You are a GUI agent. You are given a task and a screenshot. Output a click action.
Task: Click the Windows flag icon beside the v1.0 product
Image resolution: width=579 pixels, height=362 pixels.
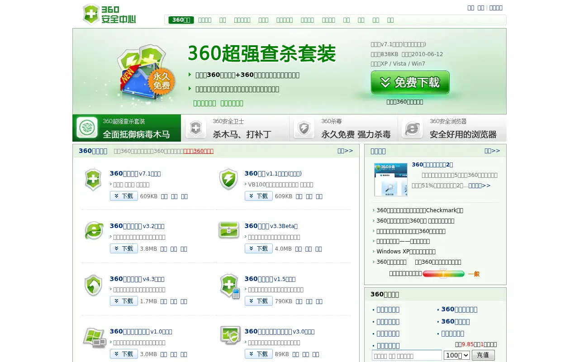pos(95,338)
